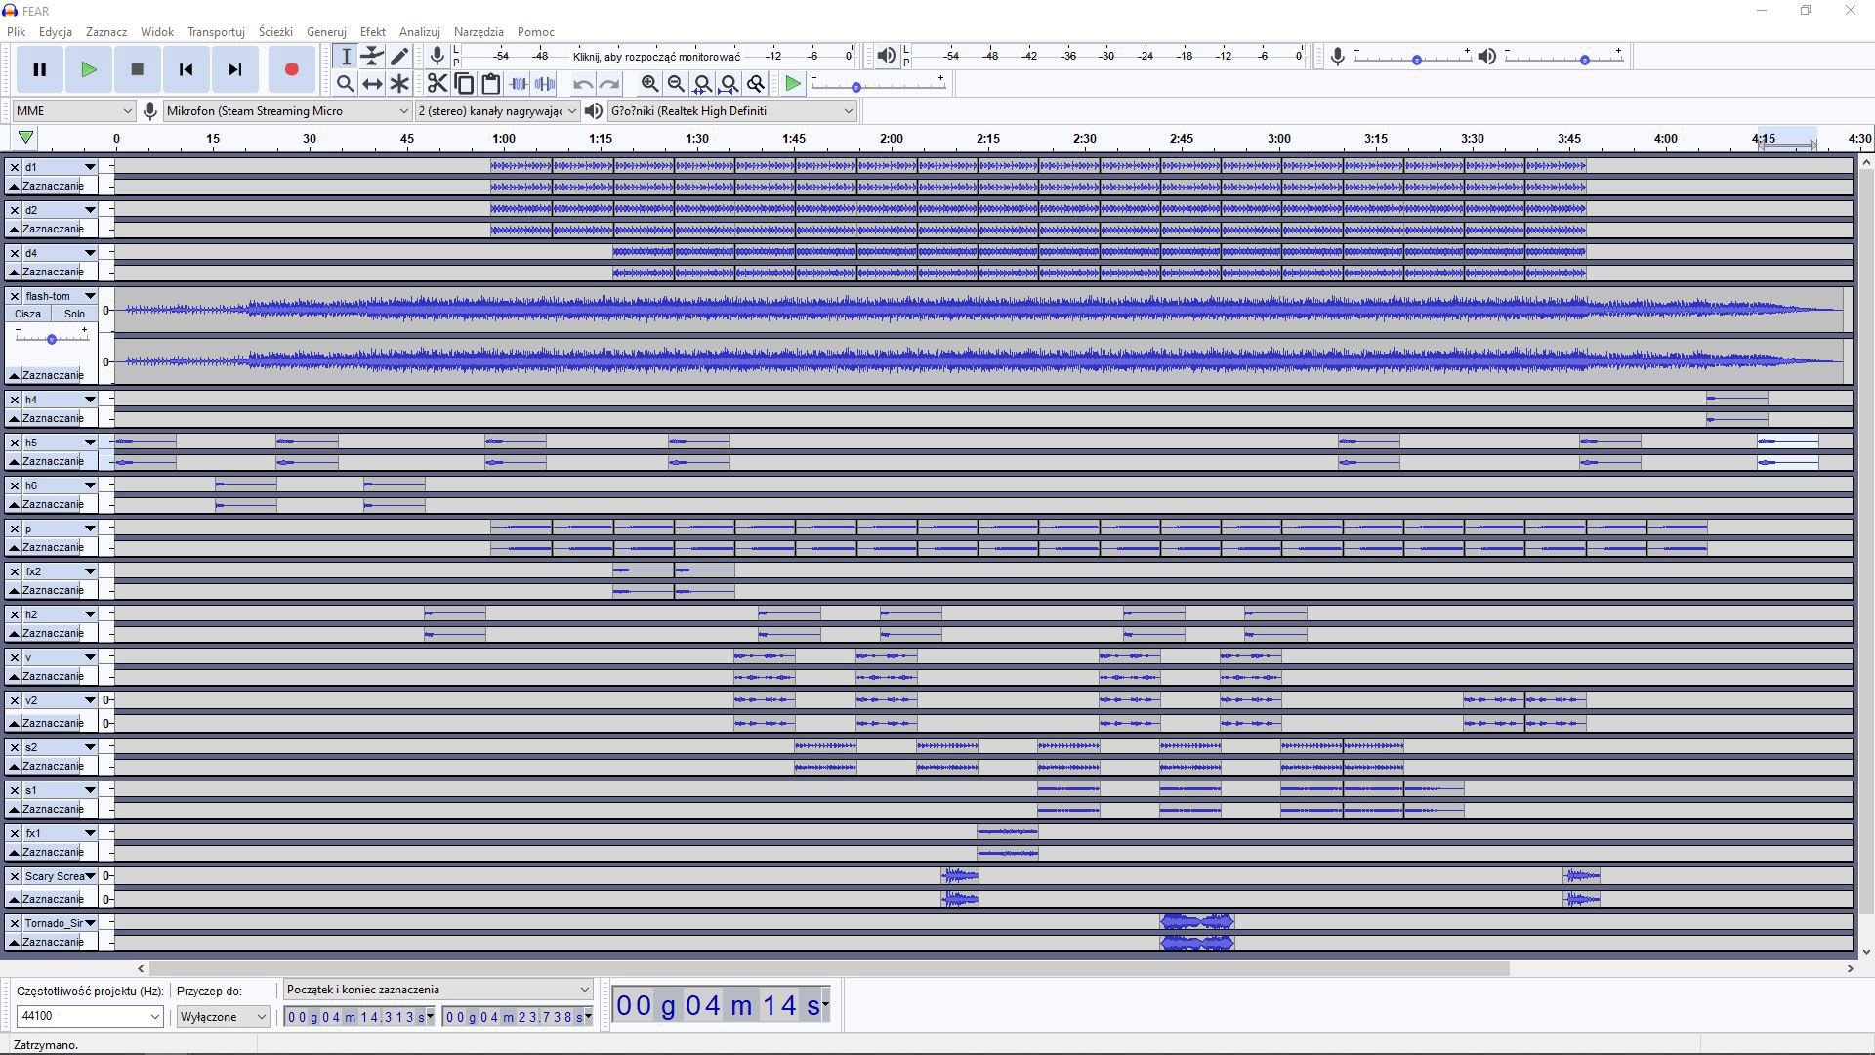Select the Draw pencil tool
The height and width of the screenshot is (1055, 1875).
[399, 56]
